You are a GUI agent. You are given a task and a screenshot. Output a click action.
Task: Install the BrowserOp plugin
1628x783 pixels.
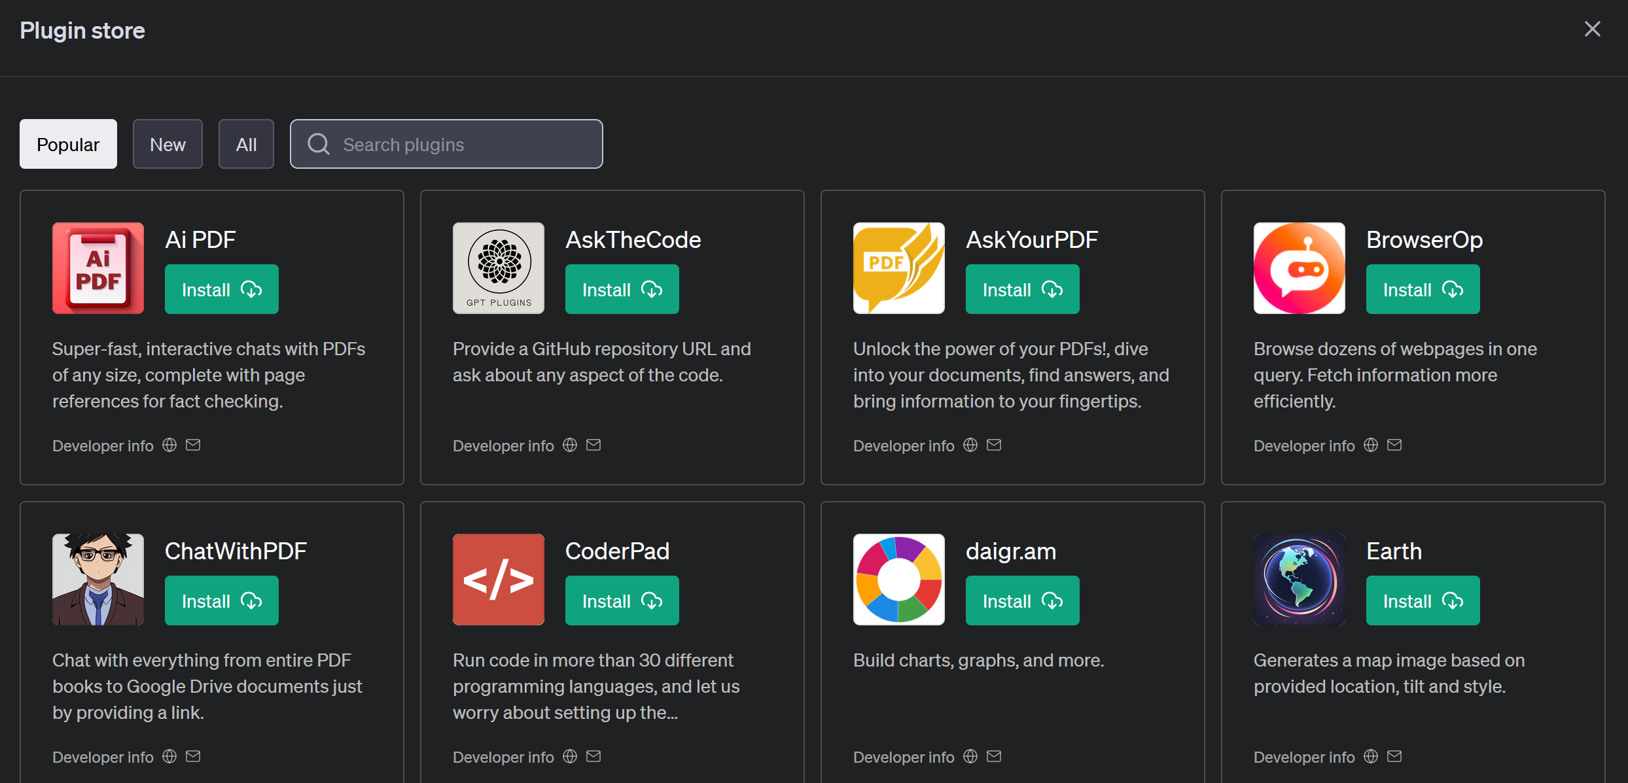coord(1423,289)
